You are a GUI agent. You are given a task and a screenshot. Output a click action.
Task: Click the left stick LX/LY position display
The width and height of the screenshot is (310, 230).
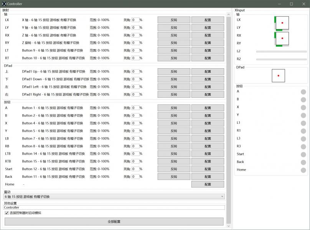pos(282,23)
